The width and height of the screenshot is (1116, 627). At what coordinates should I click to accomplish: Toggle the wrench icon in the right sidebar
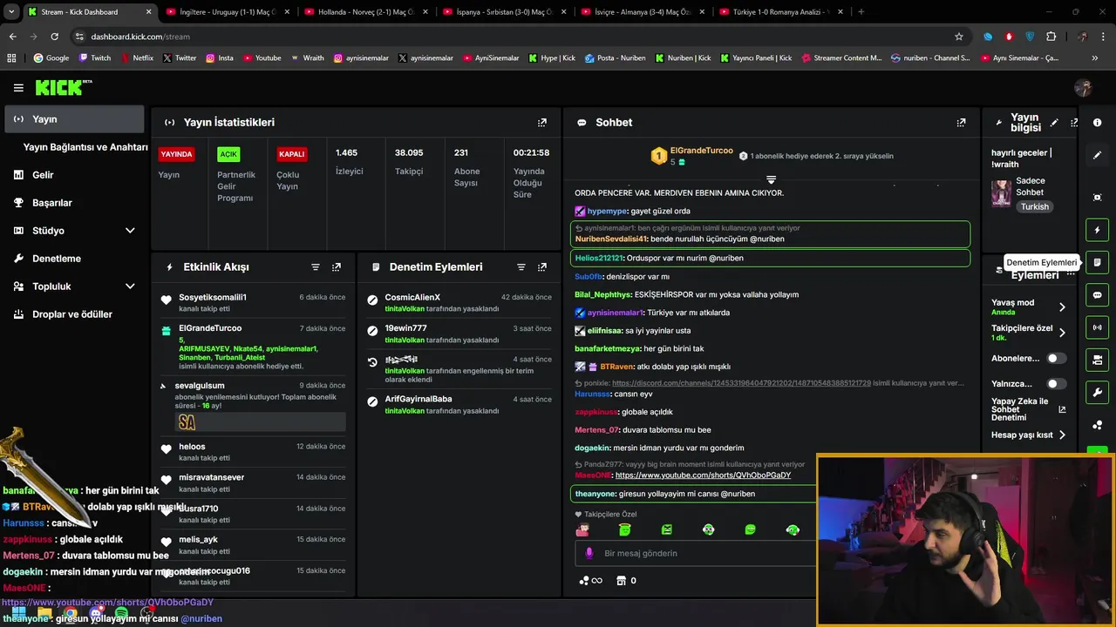pos(1098,392)
